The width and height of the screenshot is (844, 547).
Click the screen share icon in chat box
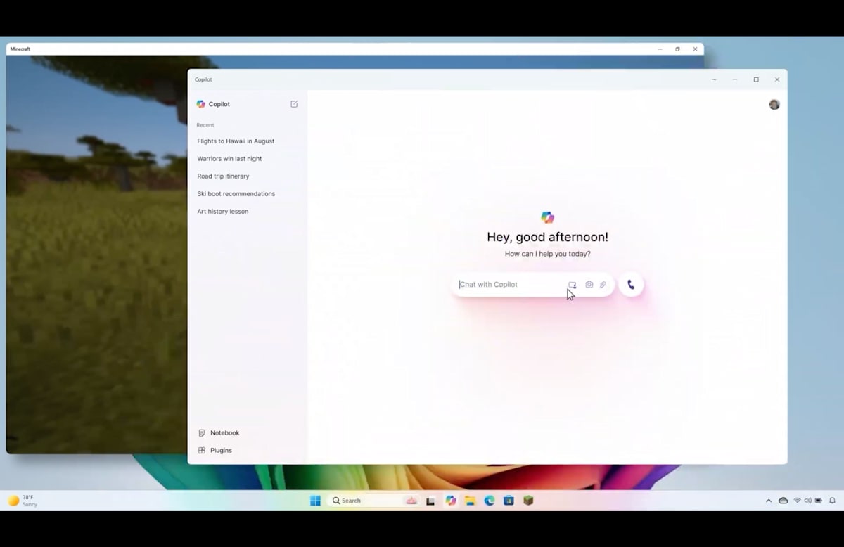[573, 285]
